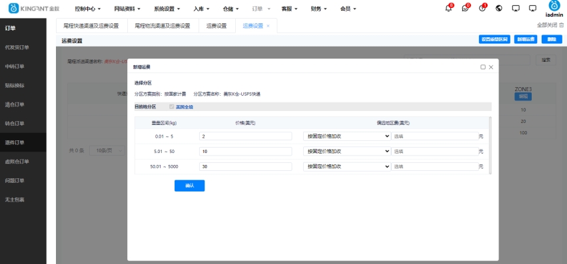Click the 编辑 button under ZONE3
This screenshot has width=567, height=264.
coord(523,96)
